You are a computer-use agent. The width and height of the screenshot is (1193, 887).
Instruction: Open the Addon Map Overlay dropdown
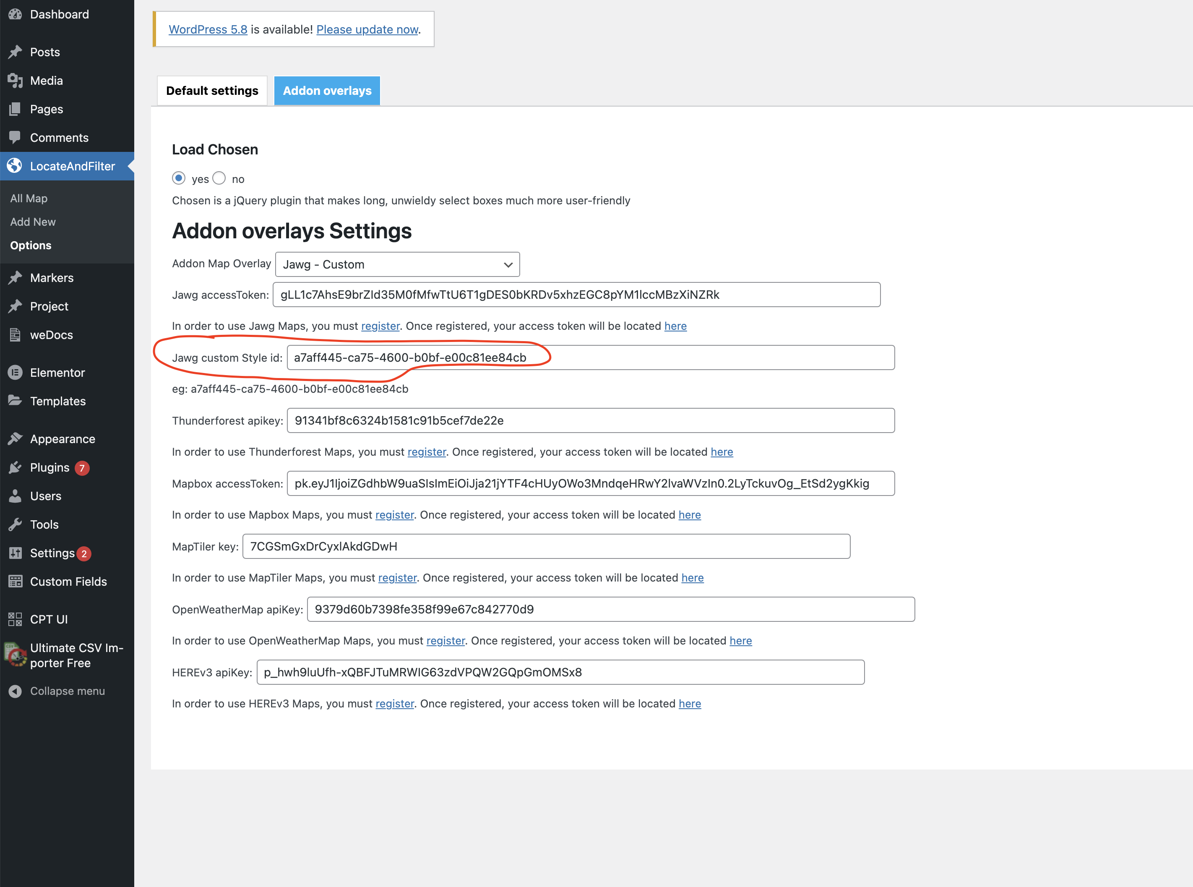397,265
